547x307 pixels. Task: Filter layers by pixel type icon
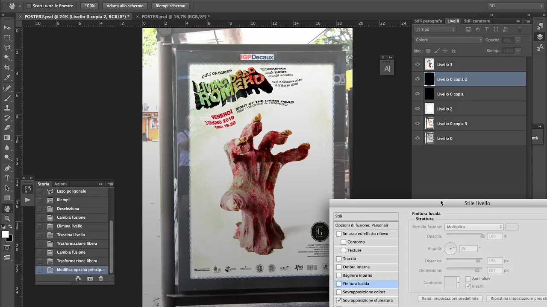[468, 29]
